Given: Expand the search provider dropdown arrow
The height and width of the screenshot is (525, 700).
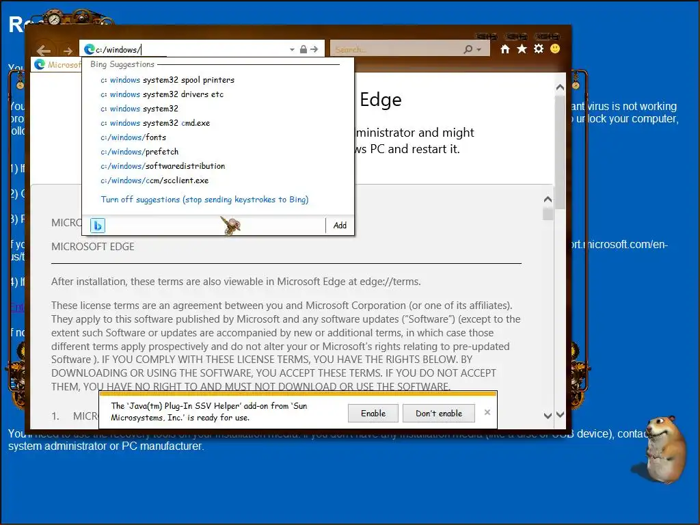Looking at the screenshot, I should 479,49.
